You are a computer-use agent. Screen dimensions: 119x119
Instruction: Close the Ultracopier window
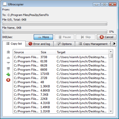coord(113,4)
